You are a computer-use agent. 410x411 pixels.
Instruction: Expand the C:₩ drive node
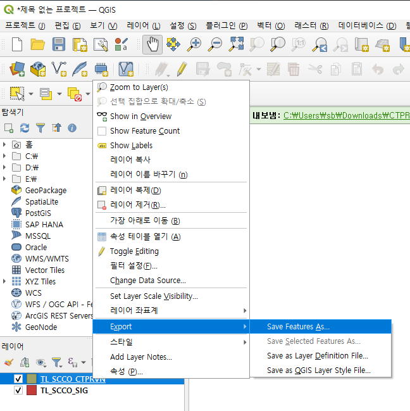point(4,156)
